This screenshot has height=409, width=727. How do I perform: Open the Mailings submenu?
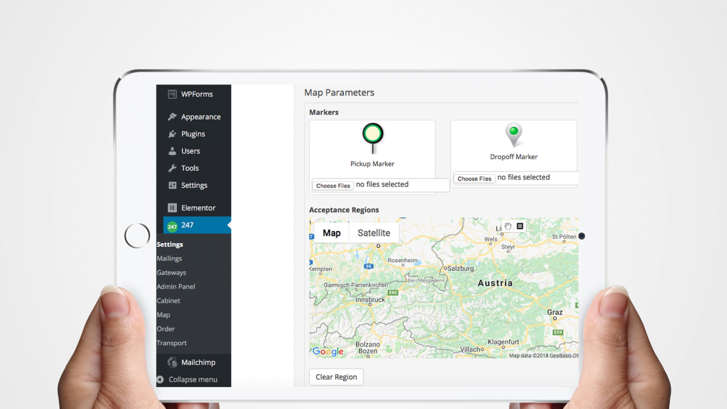[169, 259]
